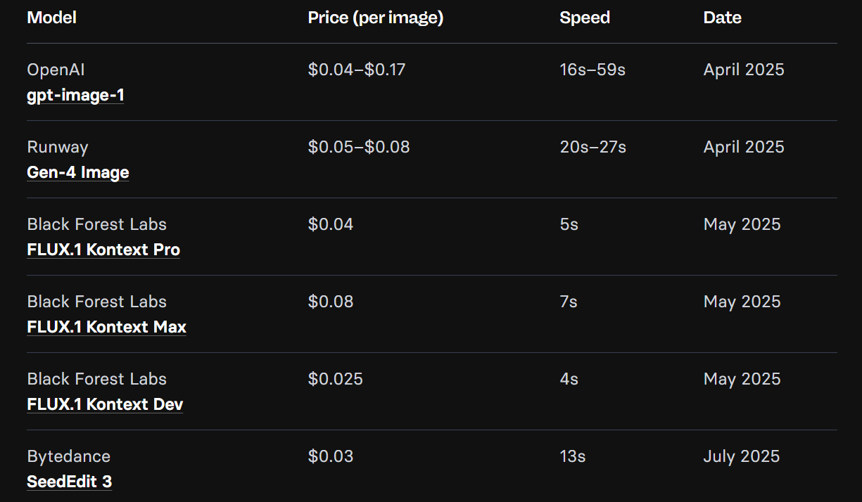
Task: Click the 13s speed value
Action: tap(572, 456)
